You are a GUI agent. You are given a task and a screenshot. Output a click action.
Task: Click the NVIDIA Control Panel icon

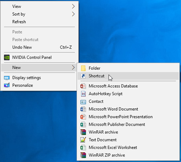tap(7, 57)
